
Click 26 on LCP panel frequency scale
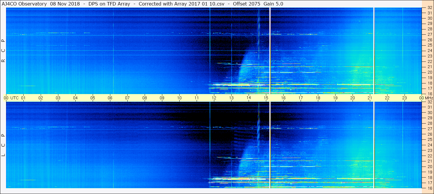[430, 134]
